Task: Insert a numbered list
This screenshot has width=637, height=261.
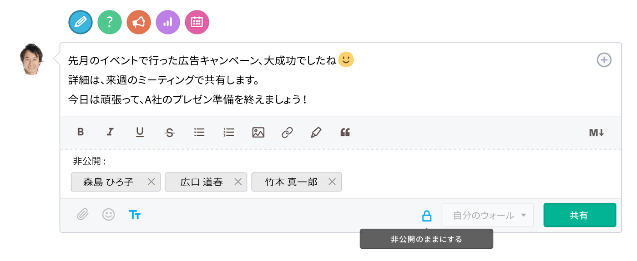Action: click(229, 132)
